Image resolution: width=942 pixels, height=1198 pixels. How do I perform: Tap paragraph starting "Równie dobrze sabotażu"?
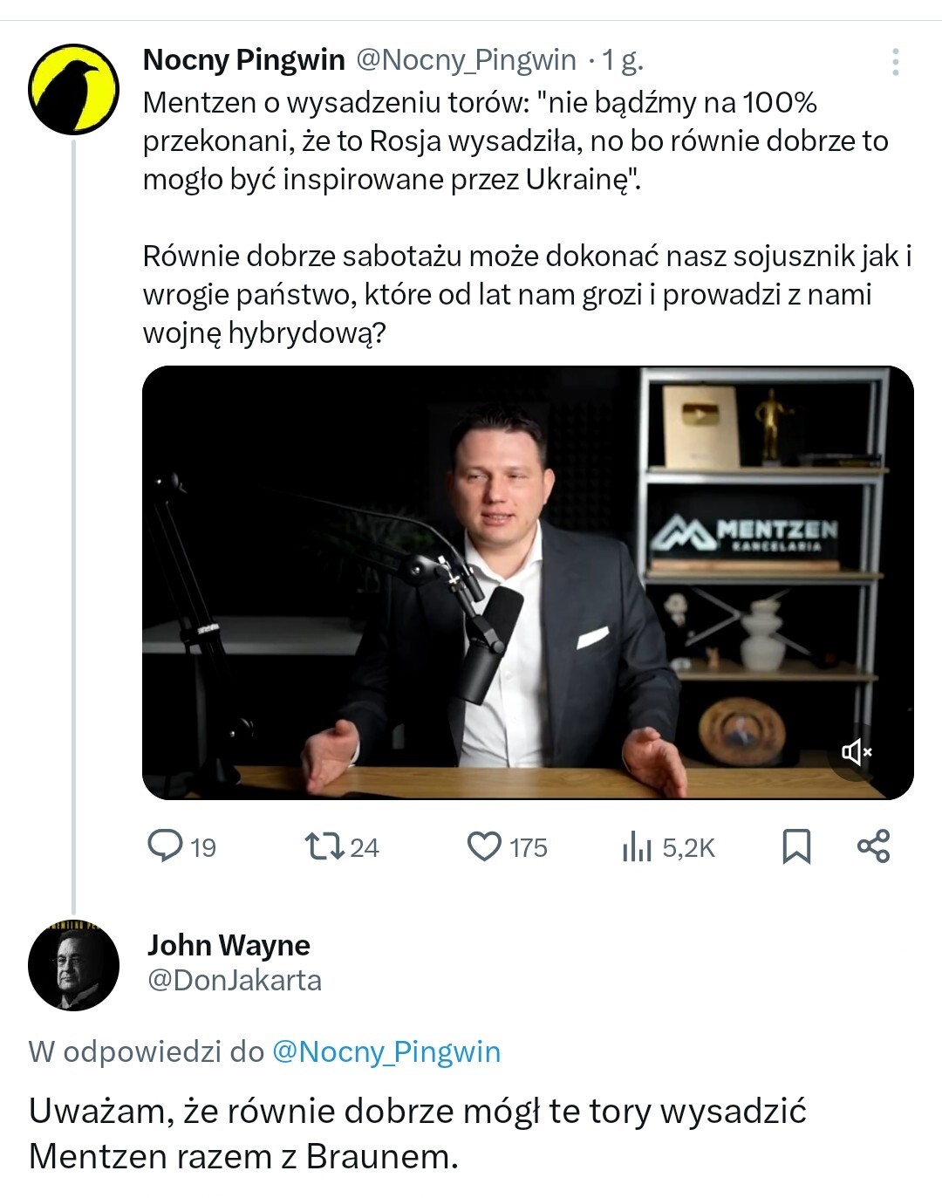(527, 294)
